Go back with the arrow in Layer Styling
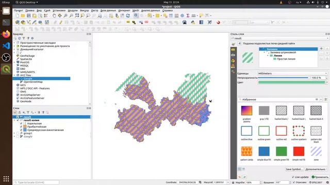Screen dimensions: 330x185 click(239, 43)
